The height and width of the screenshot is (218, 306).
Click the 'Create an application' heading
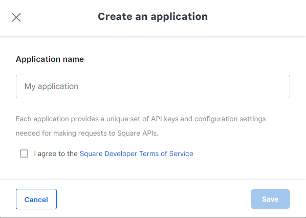point(153,16)
